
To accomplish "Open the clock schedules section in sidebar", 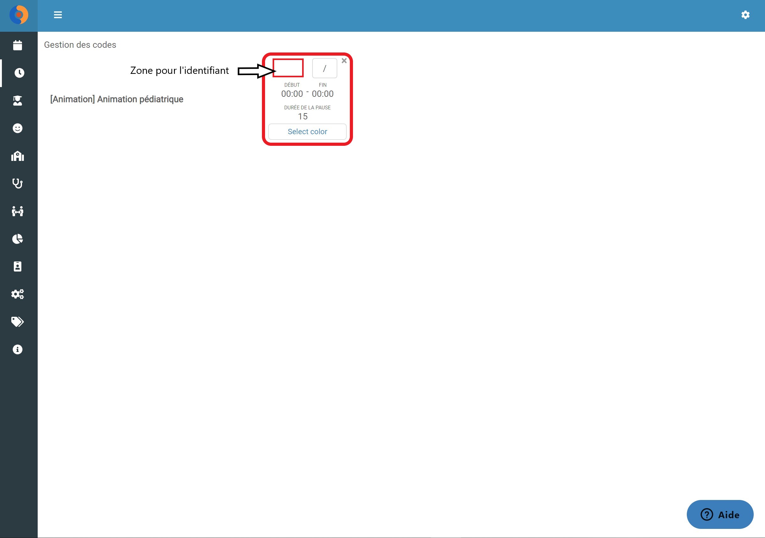I will click(19, 73).
